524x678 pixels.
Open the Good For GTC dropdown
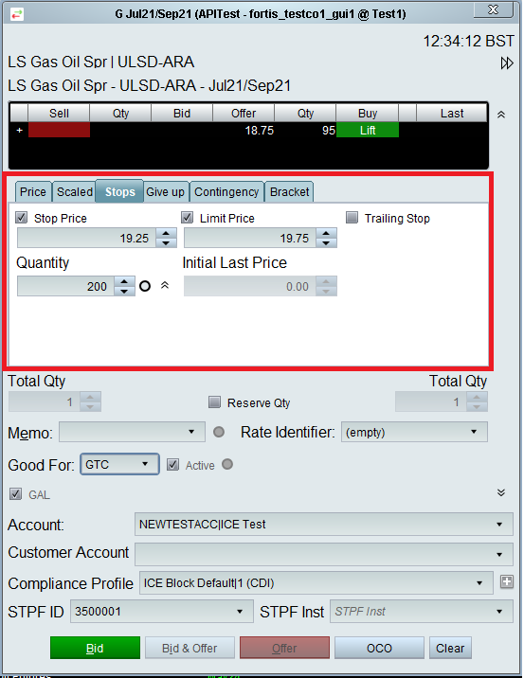(x=119, y=464)
